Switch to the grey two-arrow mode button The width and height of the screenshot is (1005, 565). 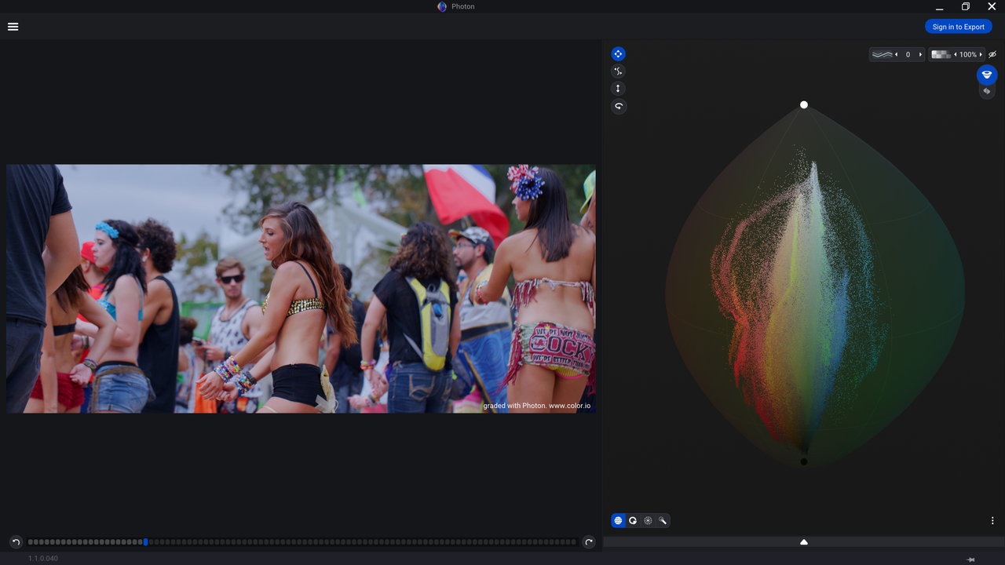pyautogui.click(x=987, y=91)
